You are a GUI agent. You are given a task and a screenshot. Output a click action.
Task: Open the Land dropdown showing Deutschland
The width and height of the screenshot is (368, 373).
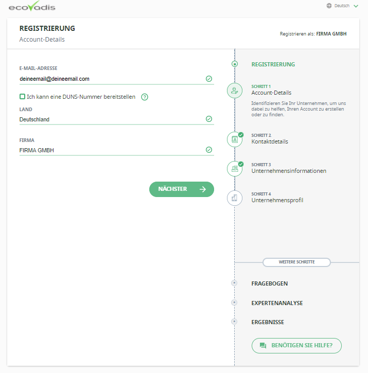click(x=117, y=119)
